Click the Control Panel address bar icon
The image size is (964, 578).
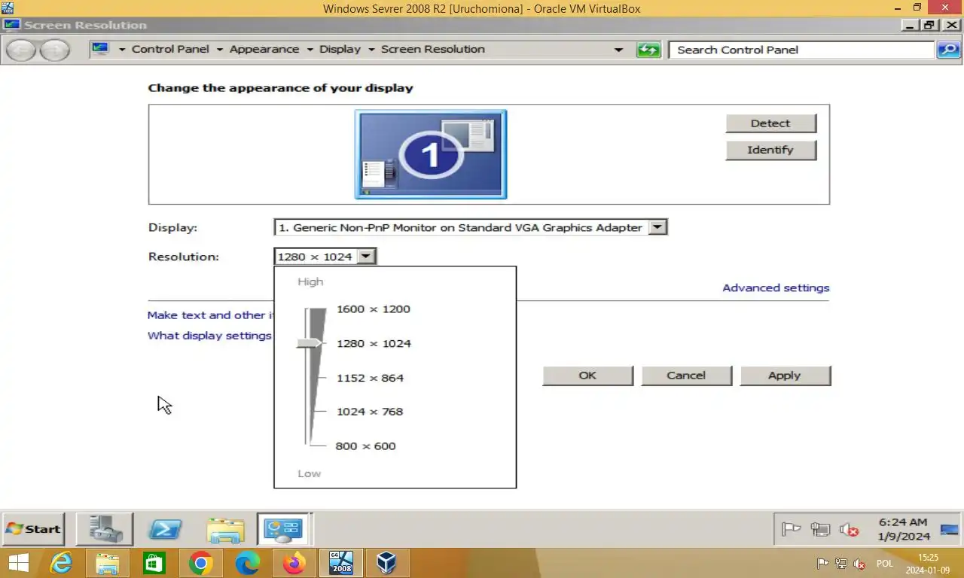coord(100,49)
